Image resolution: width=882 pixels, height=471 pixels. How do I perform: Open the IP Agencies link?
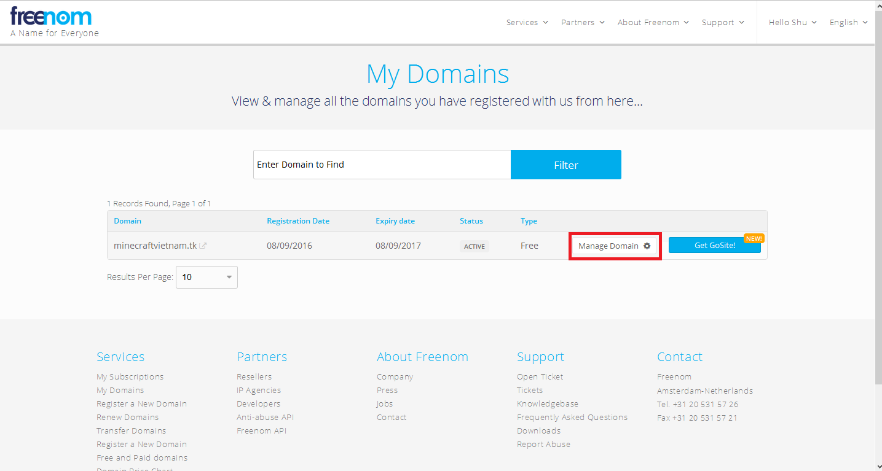click(259, 391)
